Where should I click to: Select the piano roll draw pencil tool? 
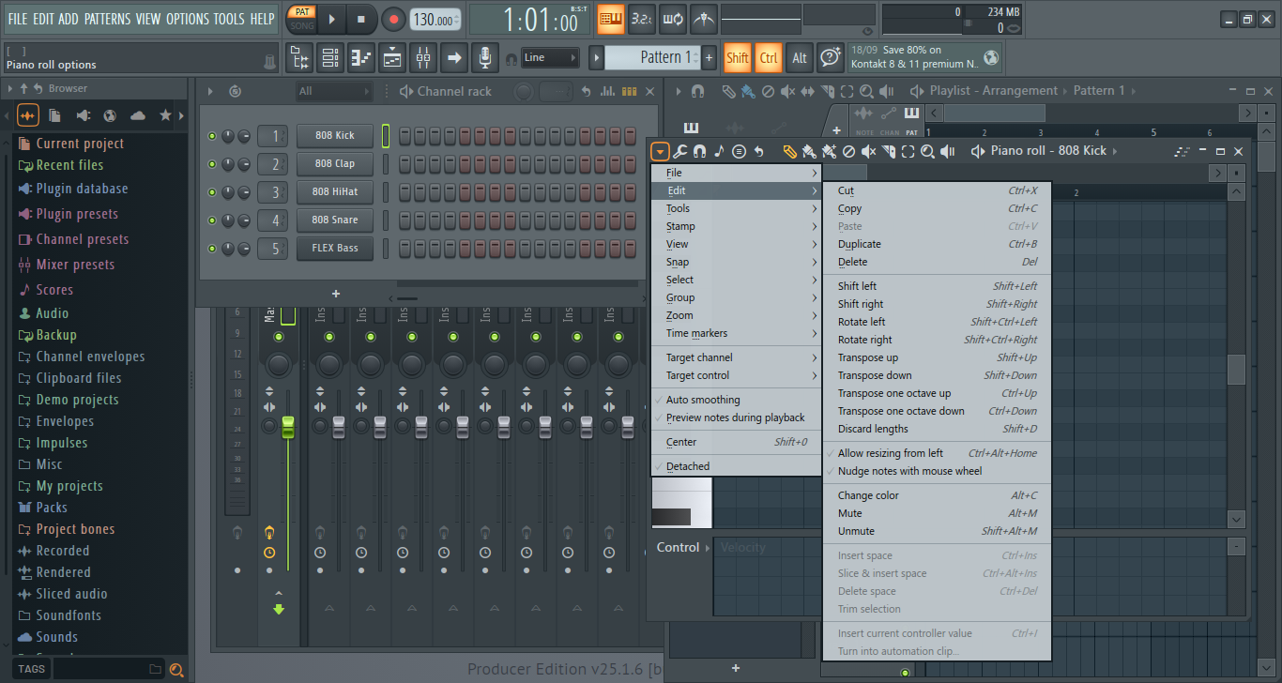coord(789,151)
